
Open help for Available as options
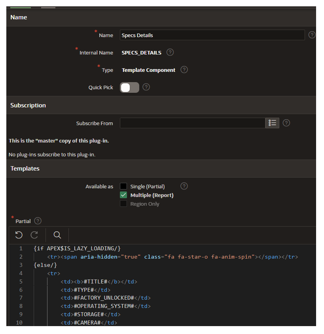184,186
